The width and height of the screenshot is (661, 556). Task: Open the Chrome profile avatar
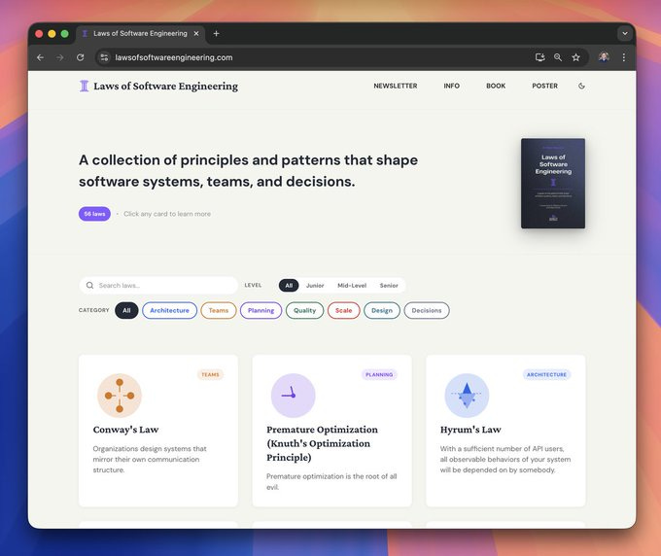point(604,57)
